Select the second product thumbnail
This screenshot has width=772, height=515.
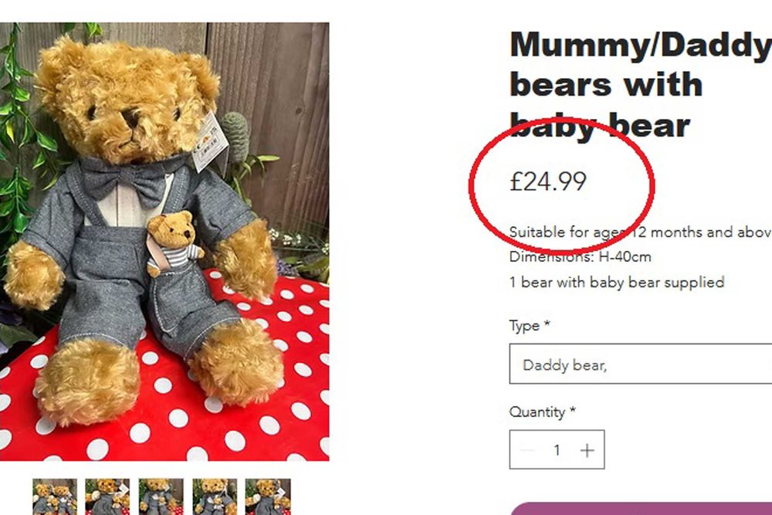[x=107, y=496]
